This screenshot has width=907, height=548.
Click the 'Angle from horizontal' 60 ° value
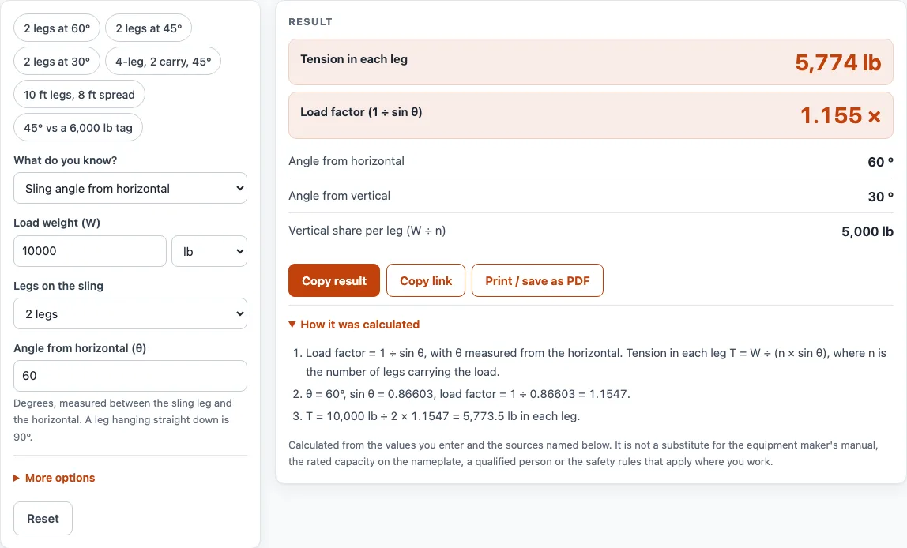click(880, 162)
